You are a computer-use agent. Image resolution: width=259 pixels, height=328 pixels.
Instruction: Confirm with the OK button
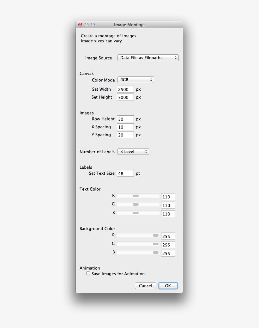168,286
